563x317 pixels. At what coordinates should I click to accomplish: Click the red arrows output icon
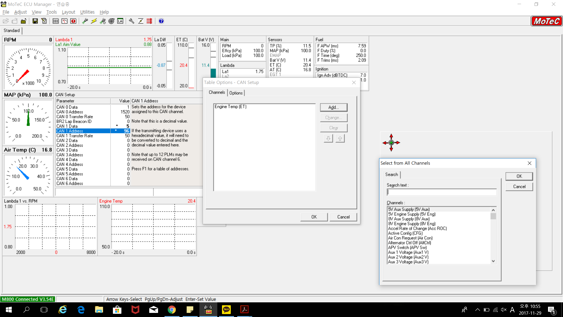[x=150, y=21]
